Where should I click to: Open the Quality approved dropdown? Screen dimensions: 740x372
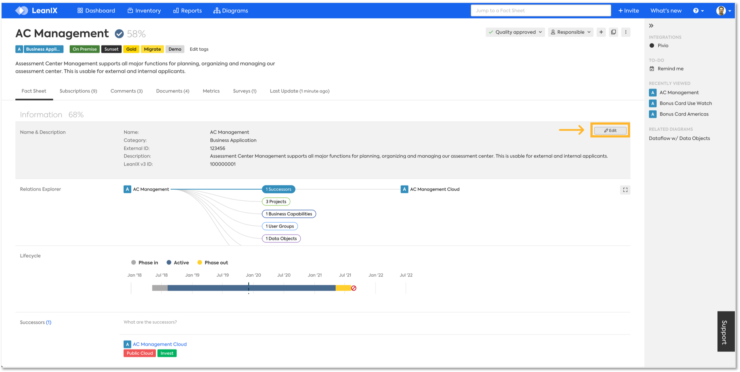point(515,32)
